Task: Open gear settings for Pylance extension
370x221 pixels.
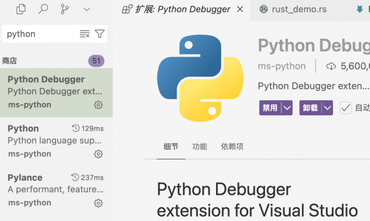Action: point(98,203)
